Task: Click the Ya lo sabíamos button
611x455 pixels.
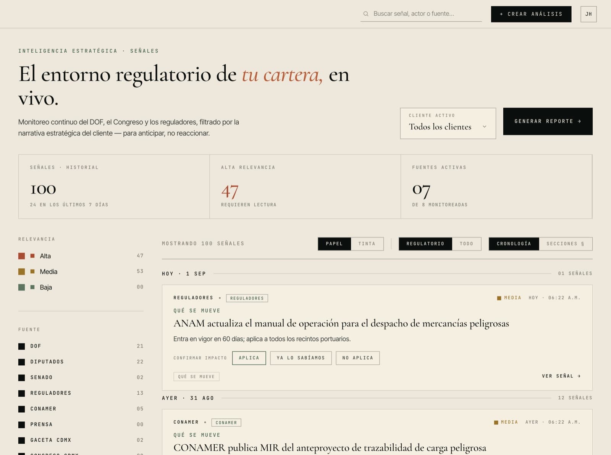Action: [x=301, y=358]
